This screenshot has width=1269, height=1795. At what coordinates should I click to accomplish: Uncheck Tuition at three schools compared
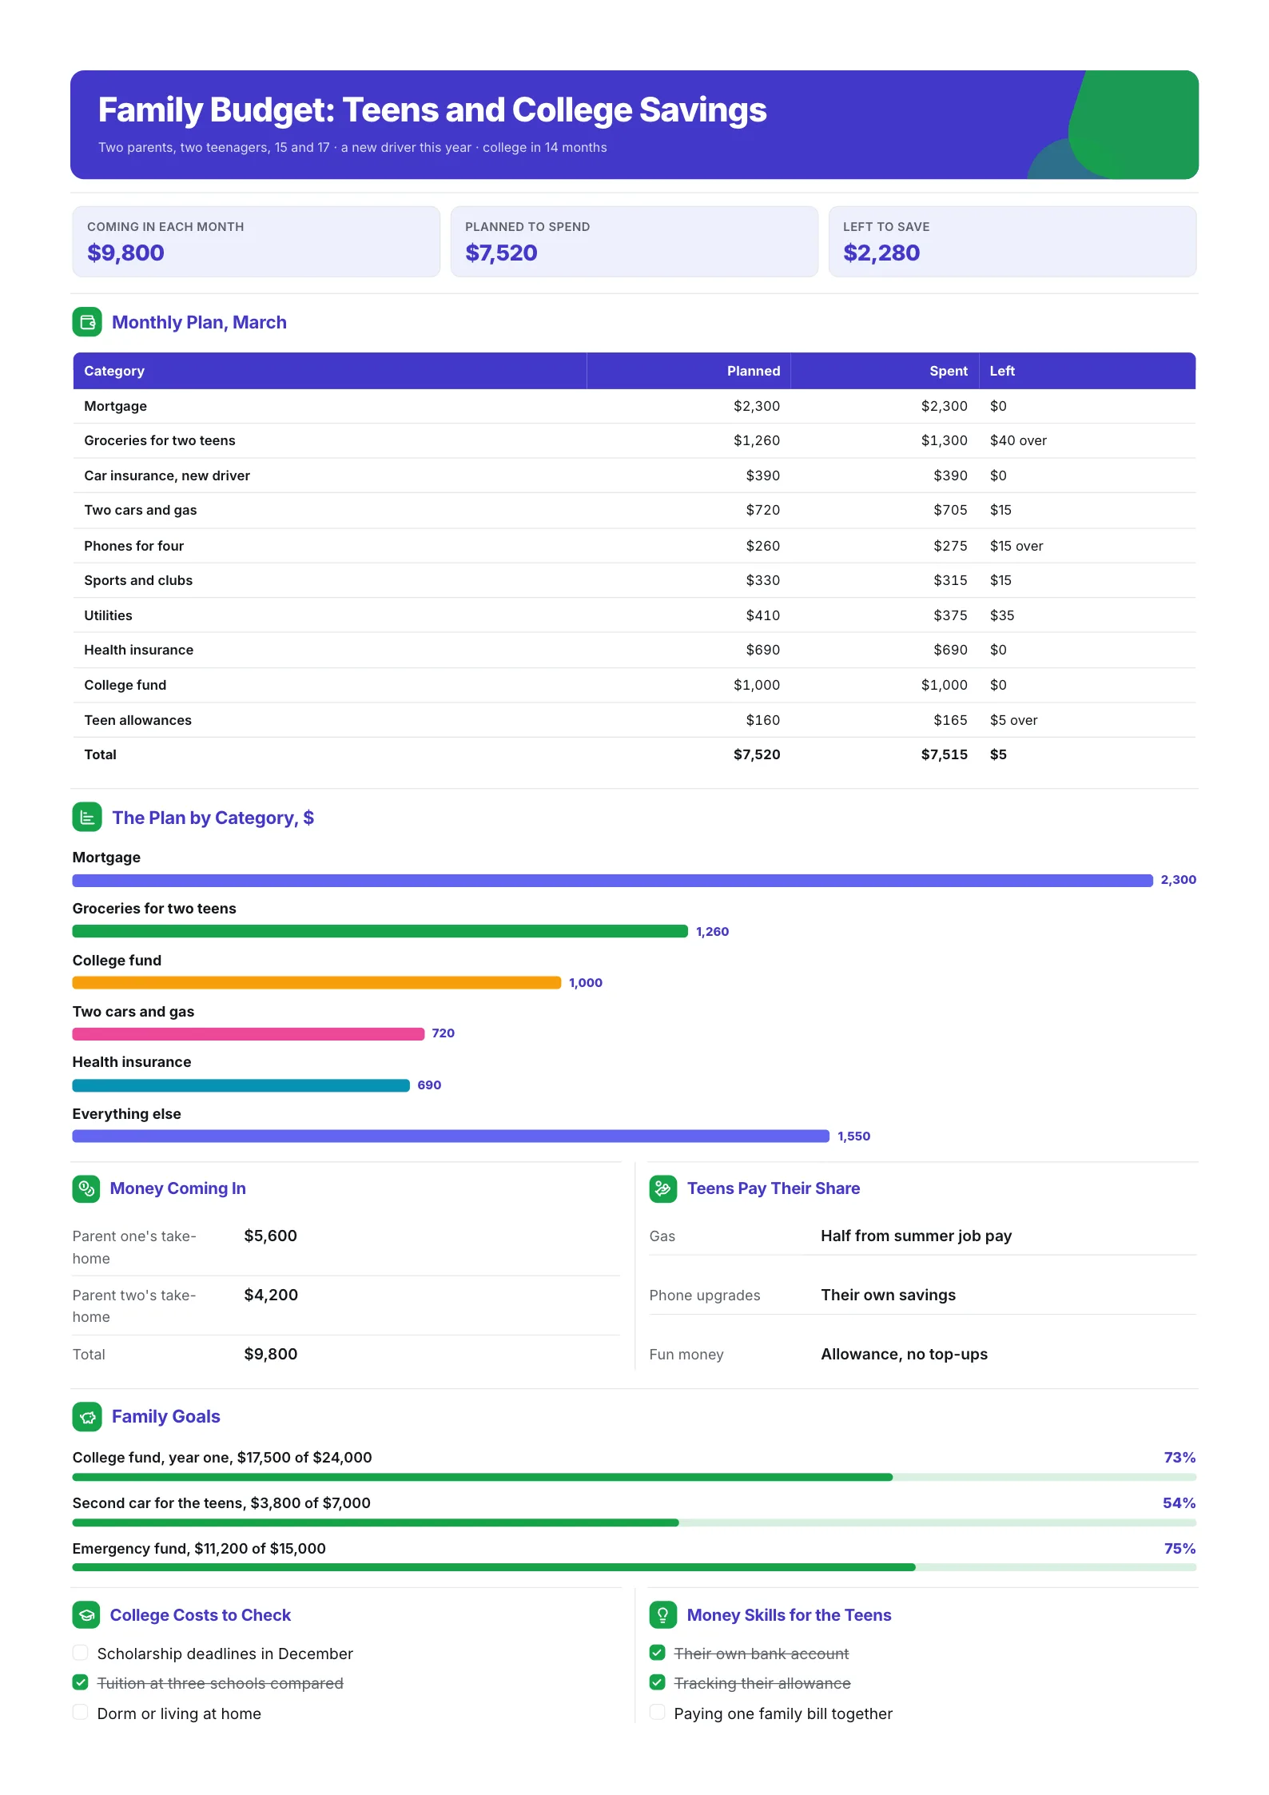coord(80,1682)
